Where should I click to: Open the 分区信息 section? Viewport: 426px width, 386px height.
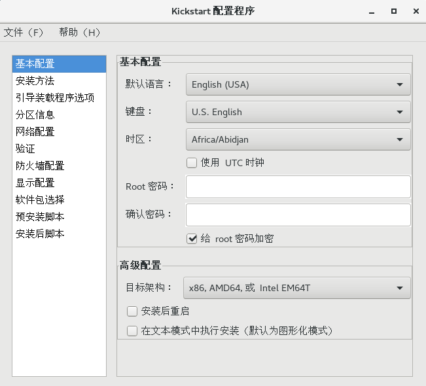35,115
